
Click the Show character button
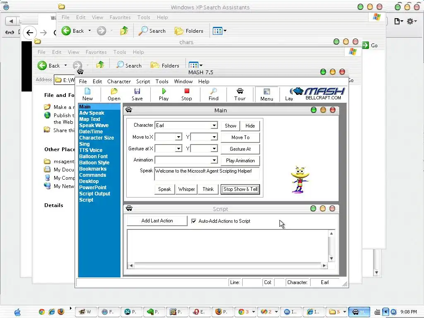tap(230, 126)
